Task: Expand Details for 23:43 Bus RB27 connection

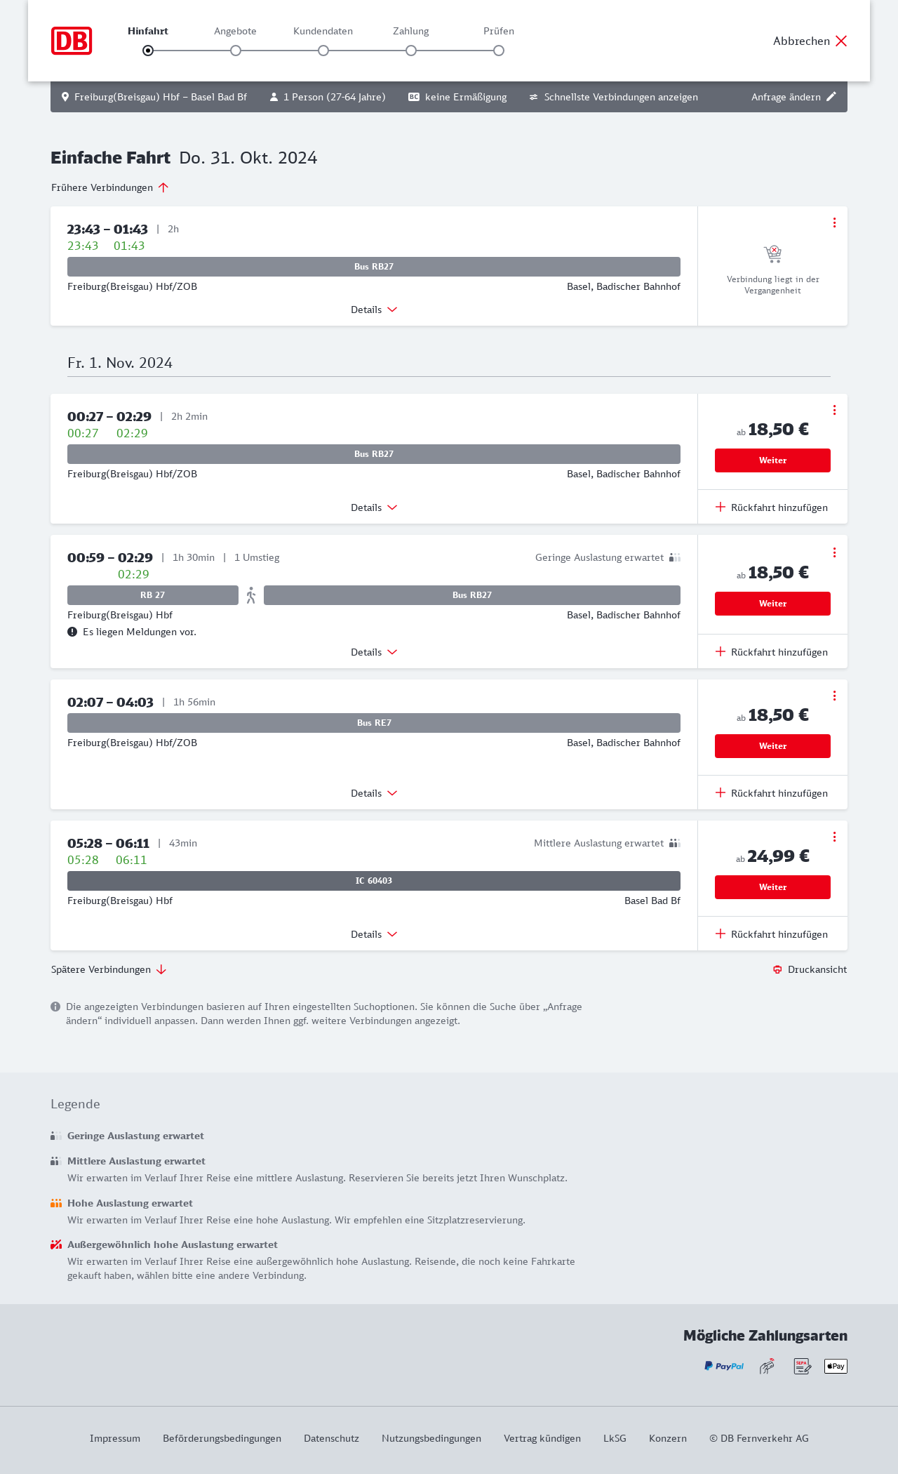Action: pos(374,310)
